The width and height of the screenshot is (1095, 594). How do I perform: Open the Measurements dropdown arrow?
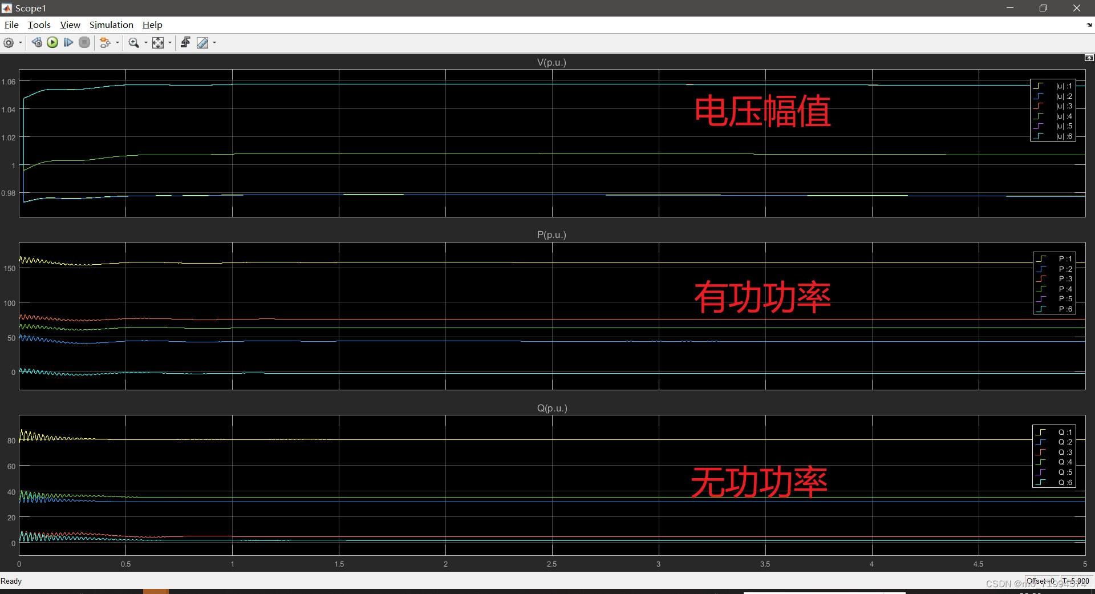214,42
